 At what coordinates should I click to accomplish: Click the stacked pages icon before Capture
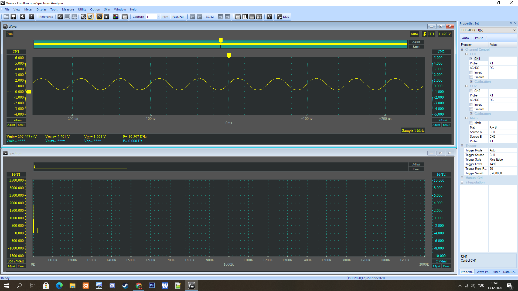[x=125, y=17]
